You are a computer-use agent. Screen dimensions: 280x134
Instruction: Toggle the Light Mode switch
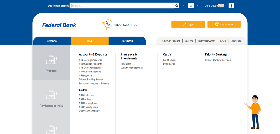click(221, 6)
